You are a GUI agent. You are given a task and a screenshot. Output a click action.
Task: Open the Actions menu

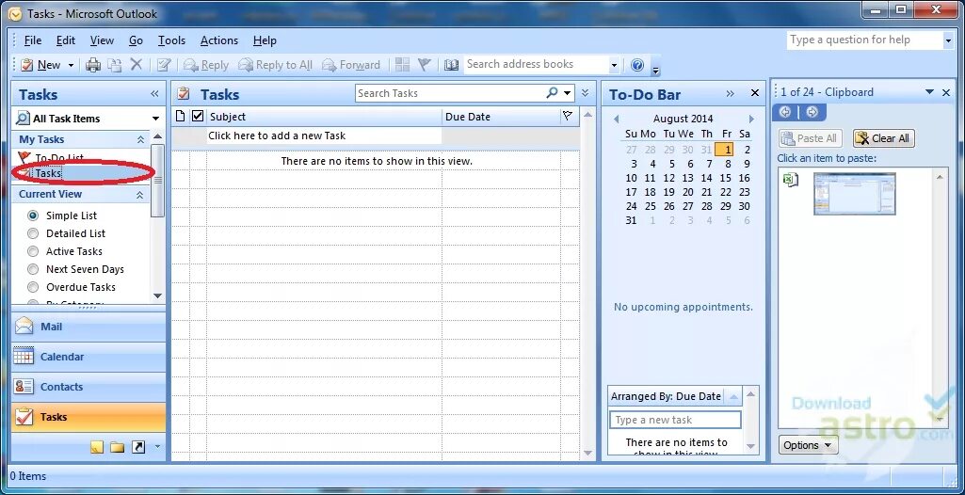[x=219, y=40]
